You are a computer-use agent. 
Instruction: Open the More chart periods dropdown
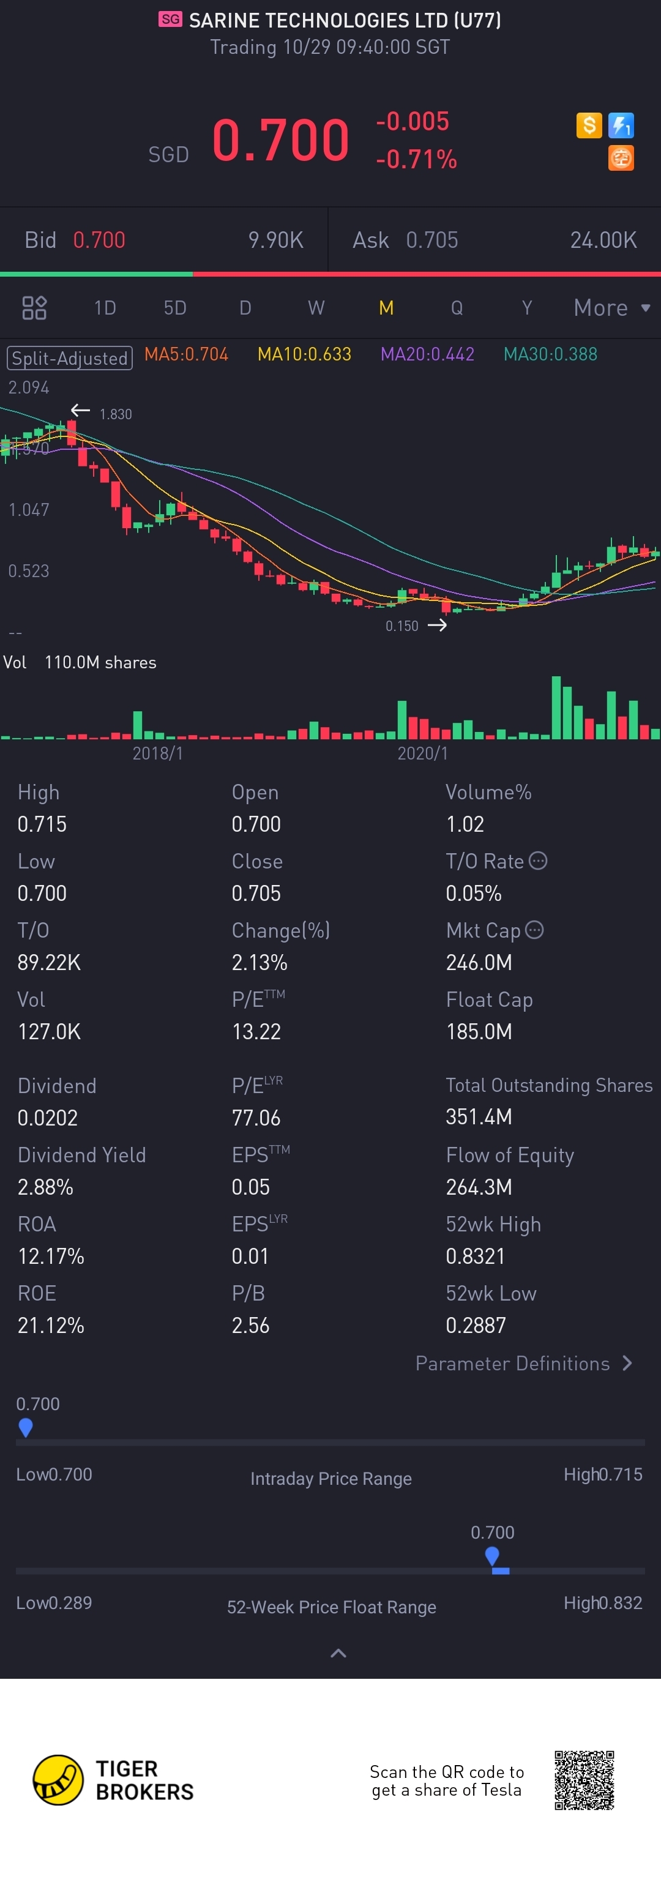611,308
